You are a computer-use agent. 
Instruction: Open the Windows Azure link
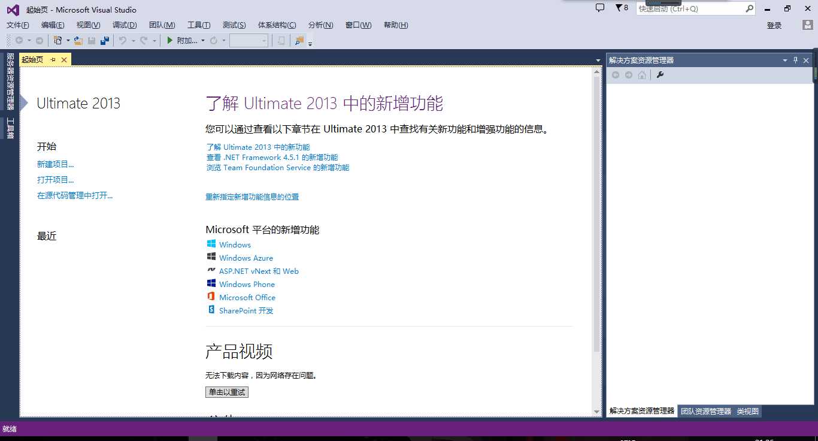click(246, 258)
